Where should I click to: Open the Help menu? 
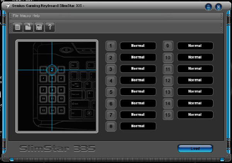coord(36,16)
